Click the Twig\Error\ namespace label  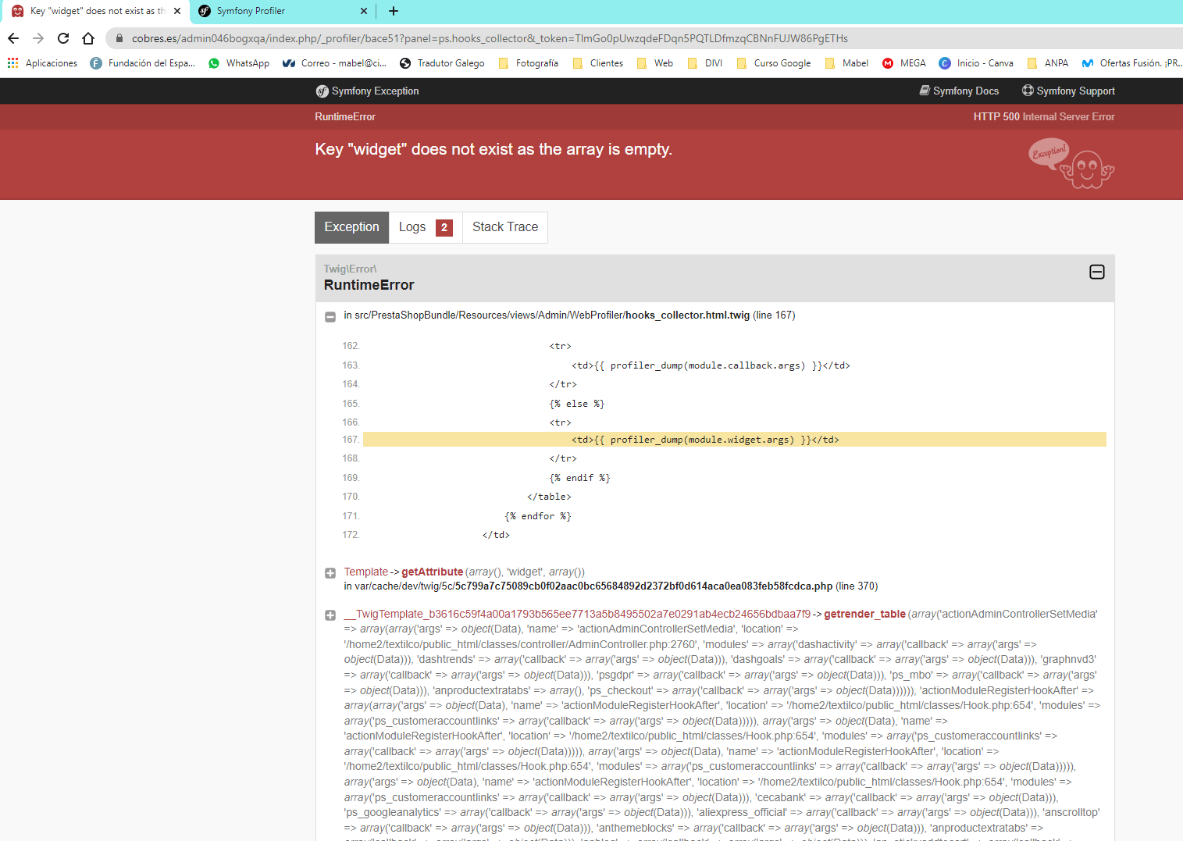pos(351,269)
